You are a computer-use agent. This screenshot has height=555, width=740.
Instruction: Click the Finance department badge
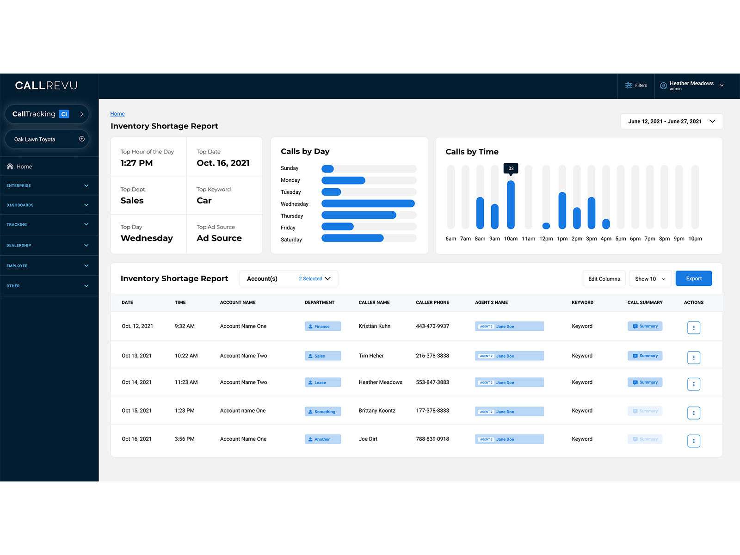tap(322, 326)
